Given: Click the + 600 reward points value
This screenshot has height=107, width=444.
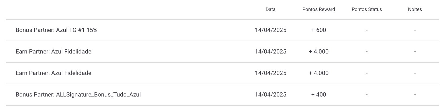Looking at the screenshot, I should point(319,30).
